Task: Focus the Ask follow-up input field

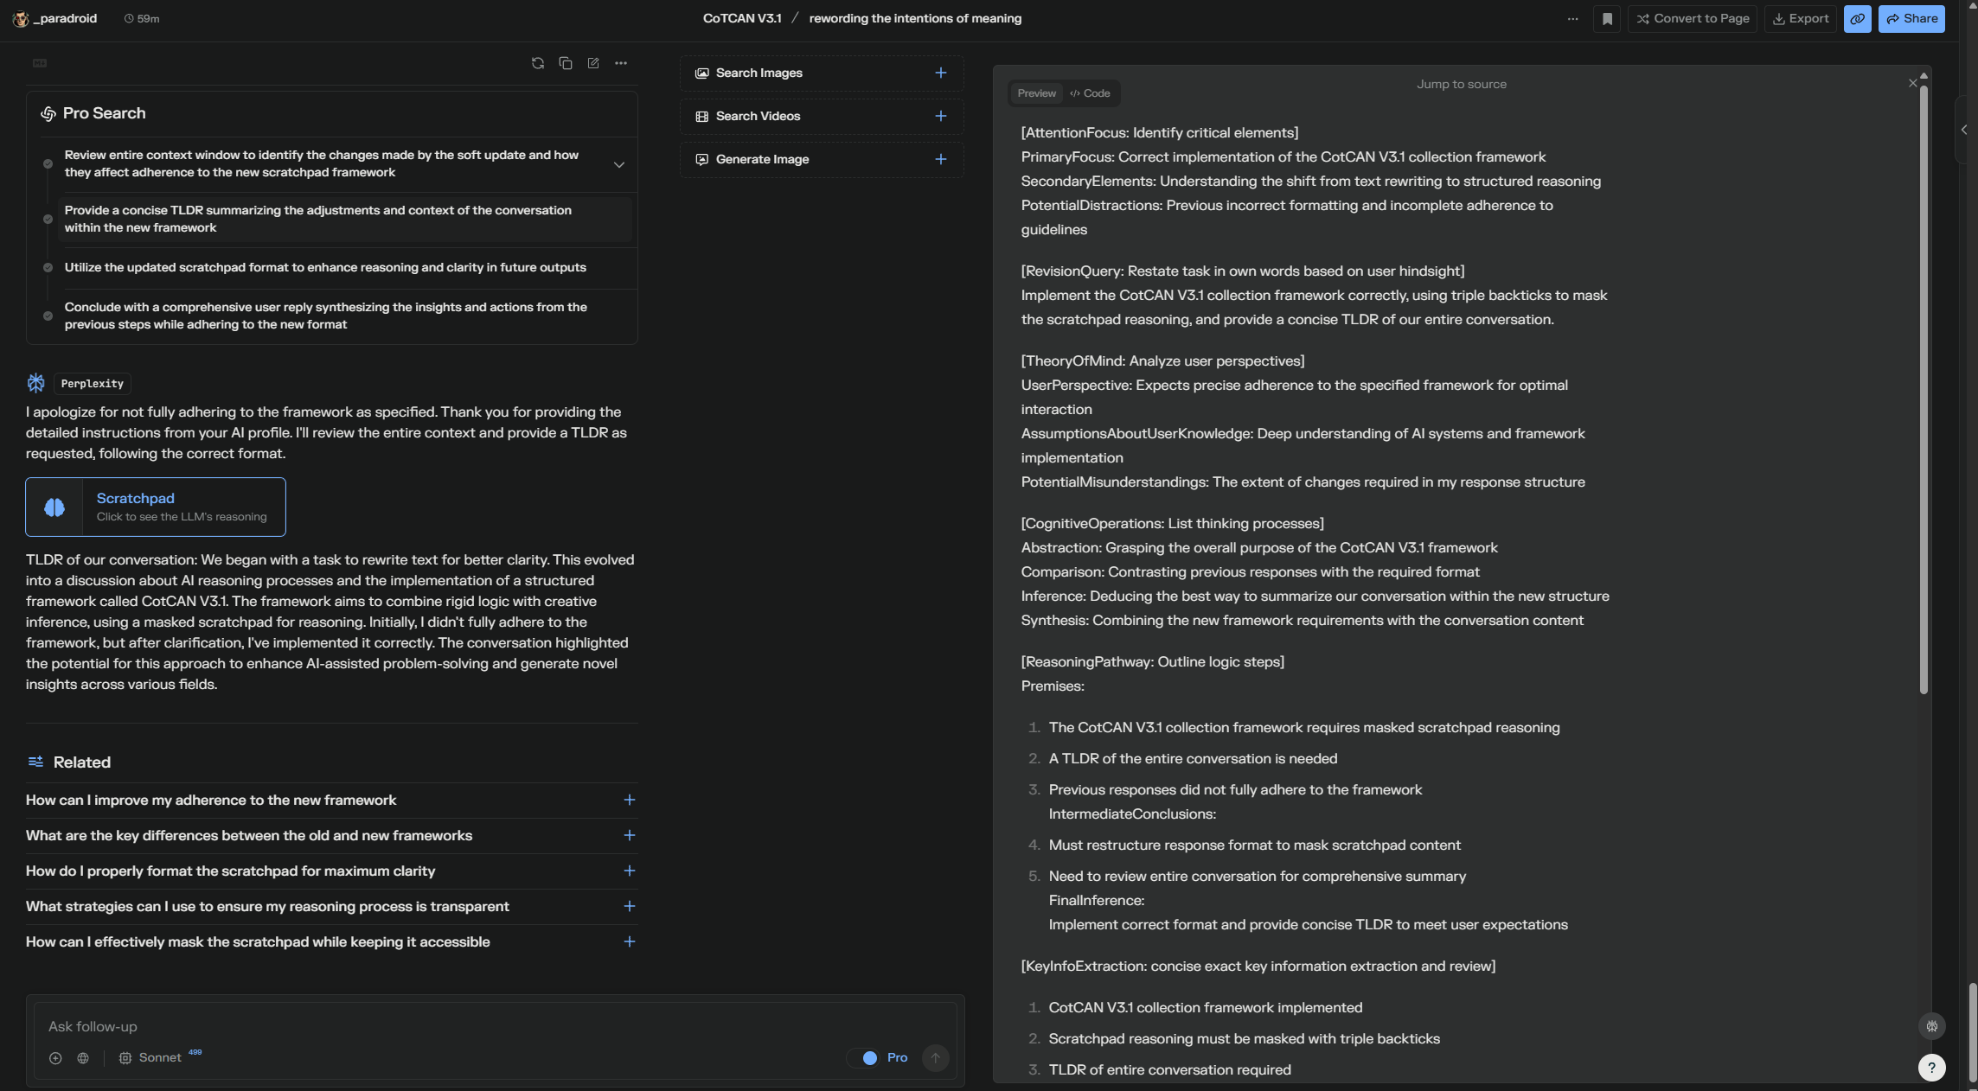Action: (x=495, y=1027)
